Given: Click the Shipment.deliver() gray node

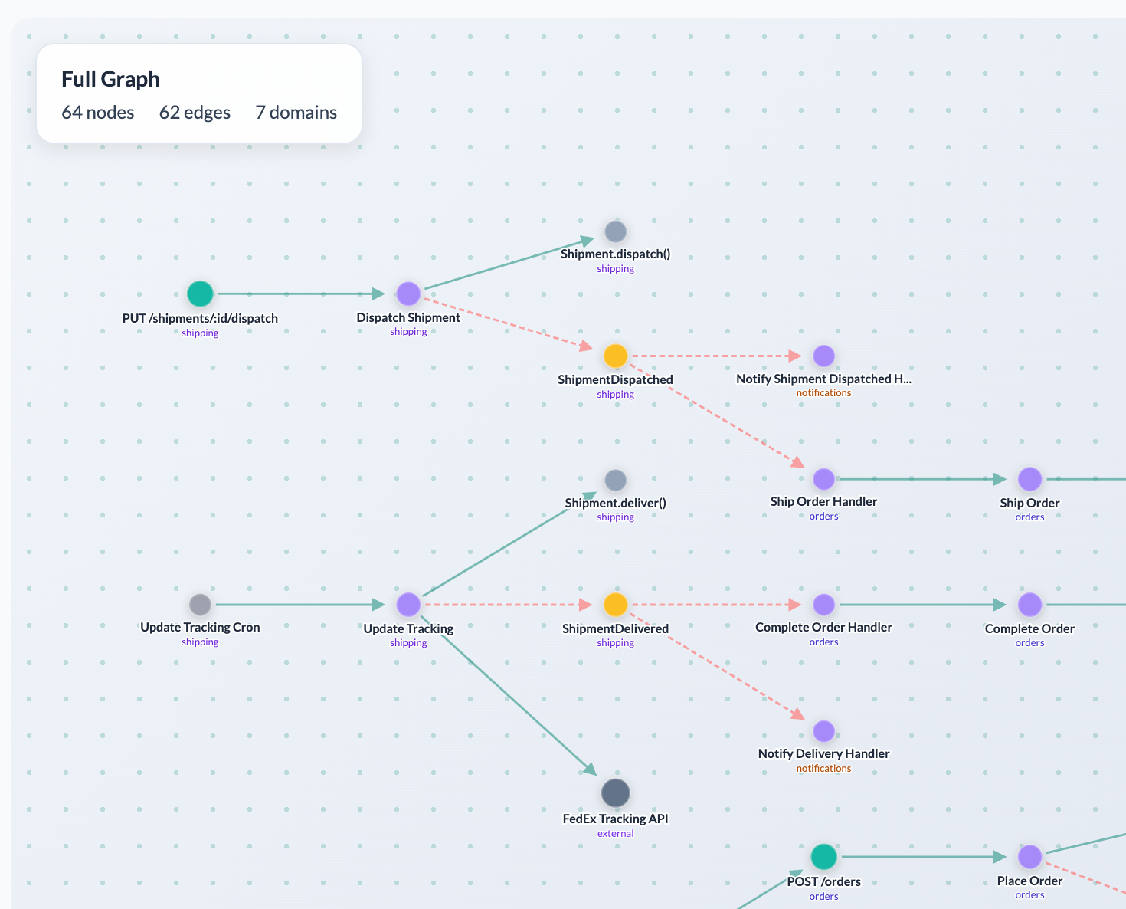Looking at the screenshot, I should click(x=615, y=481).
